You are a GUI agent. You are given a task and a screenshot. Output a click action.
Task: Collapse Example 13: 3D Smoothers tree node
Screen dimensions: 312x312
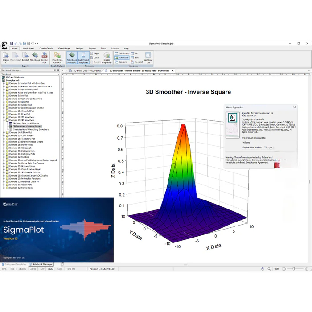pos(4,120)
